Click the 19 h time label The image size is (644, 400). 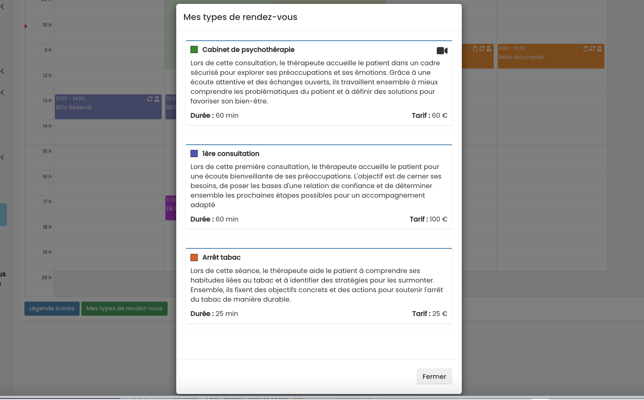(x=47, y=252)
